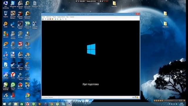
Task: Select the jetAudio desktop shortcut
Action: coord(6,45)
